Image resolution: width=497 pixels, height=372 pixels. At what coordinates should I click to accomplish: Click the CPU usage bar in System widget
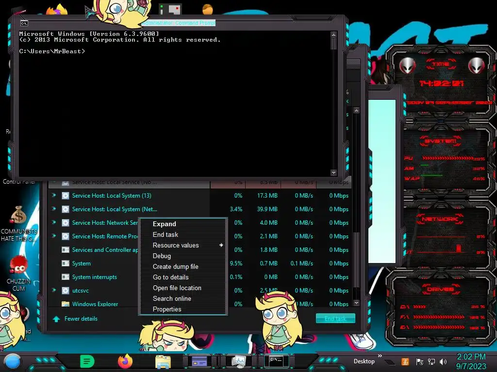click(447, 158)
